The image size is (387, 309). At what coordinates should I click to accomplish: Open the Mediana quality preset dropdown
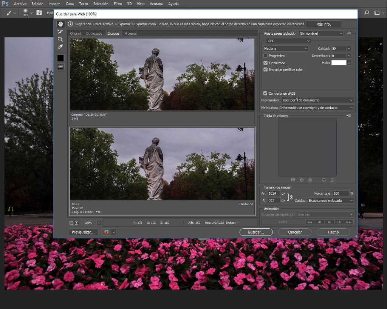pyautogui.click(x=285, y=49)
